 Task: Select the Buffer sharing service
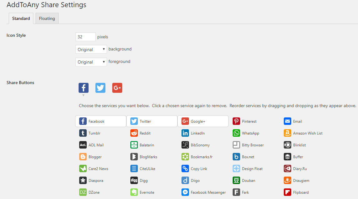295,157
